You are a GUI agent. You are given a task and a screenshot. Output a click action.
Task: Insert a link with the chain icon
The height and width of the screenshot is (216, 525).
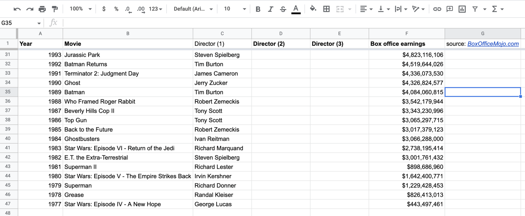coord(437,9)
